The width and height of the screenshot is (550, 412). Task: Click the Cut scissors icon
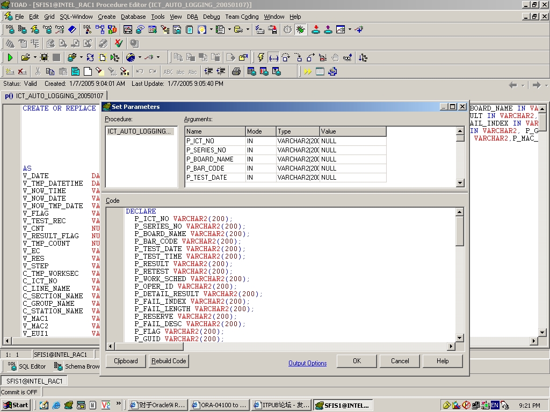(x=38, y=72)
